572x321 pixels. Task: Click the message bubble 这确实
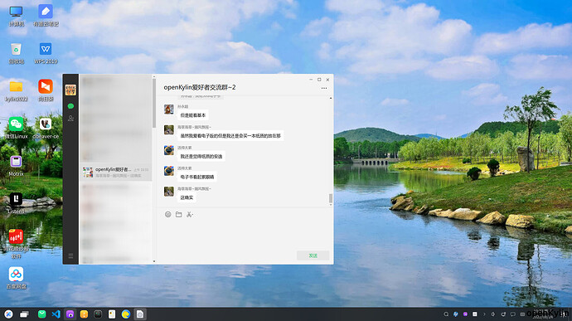pyautogui.click(x=187, y=197)
